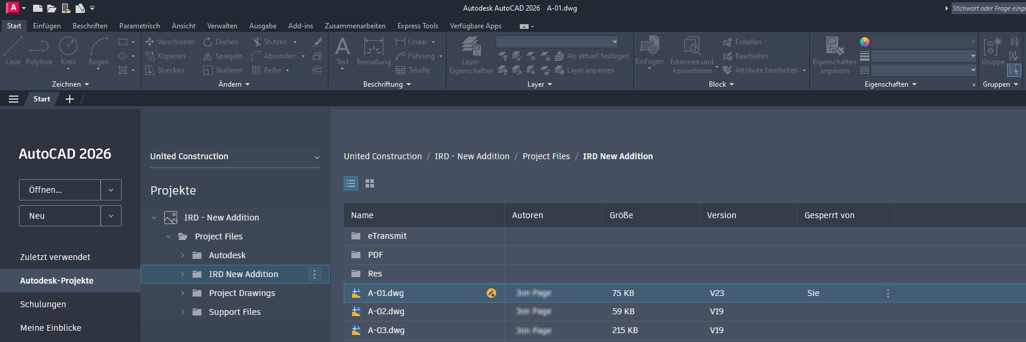Click the Bearbeiten block button
Viewport: 1026px width, 342px height.
pyautogui.click(x=745, y=56)
